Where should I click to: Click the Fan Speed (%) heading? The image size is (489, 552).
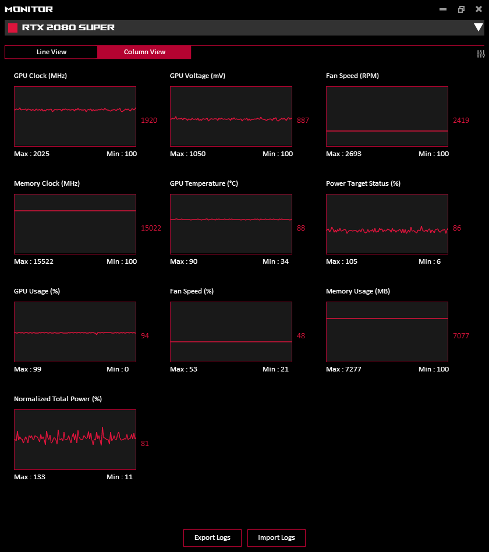pyautogui.click(x=192, y=291)
